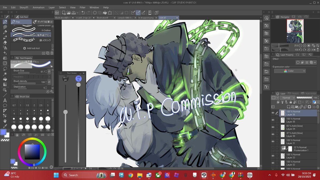Open the save icon dropdown arrow
This screenshot has height=180, width=320.
[x=78, y=13]
